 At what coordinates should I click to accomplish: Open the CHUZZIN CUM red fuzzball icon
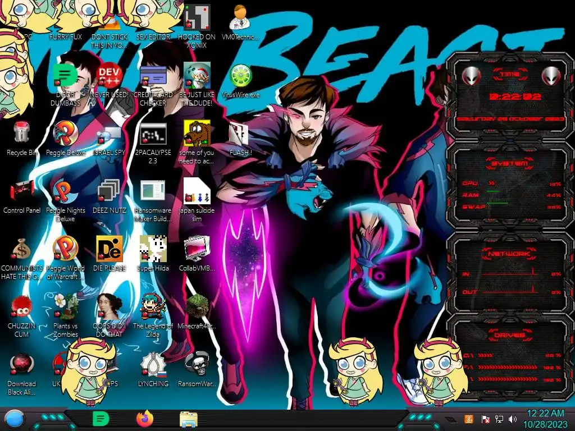pyautogui.click(x=21, y=306)
